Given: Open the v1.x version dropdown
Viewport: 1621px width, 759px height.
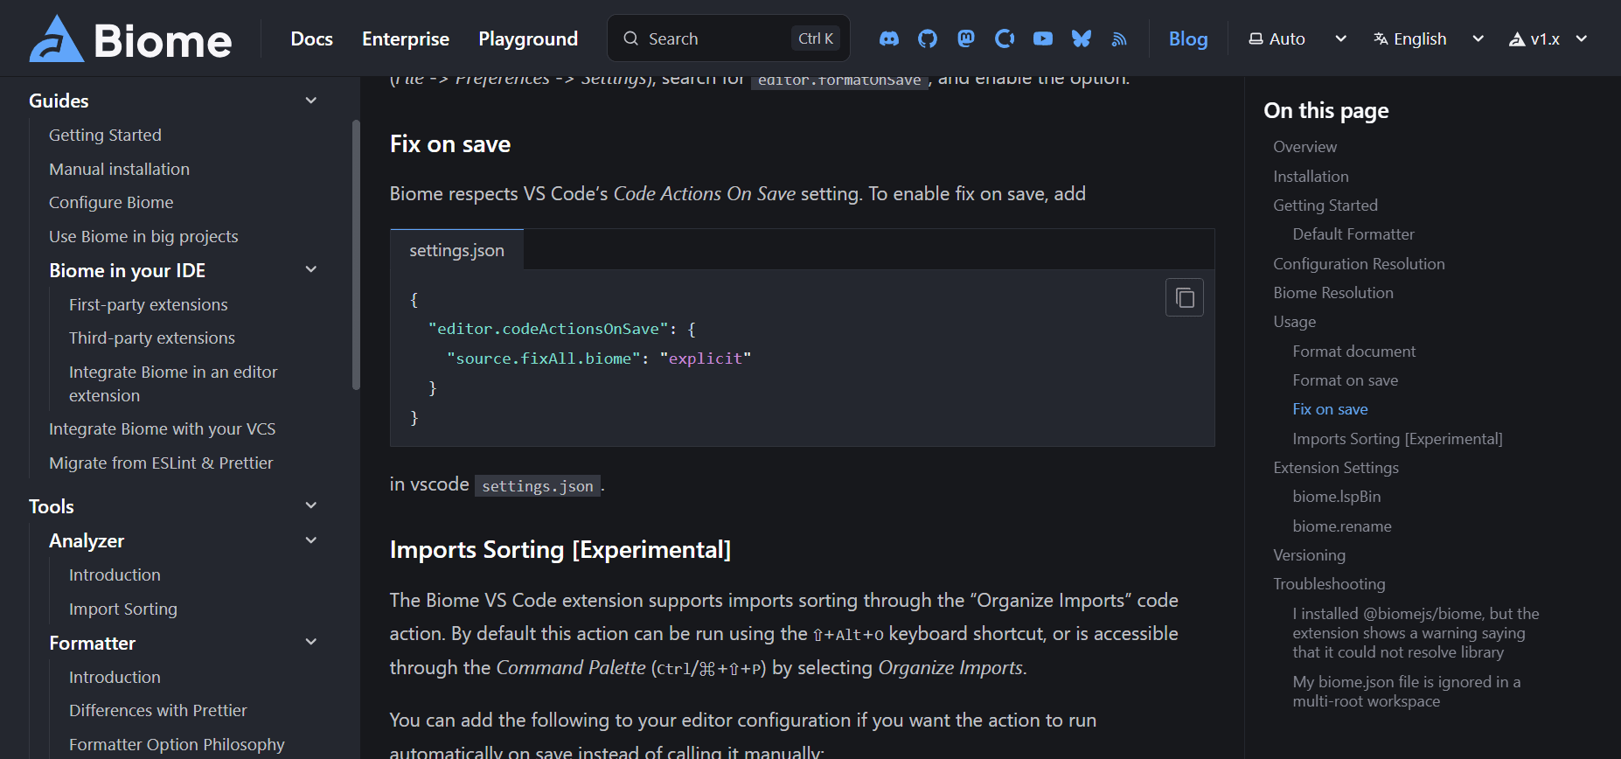Looking at the screenshot, I should [x=1548, y=38].
